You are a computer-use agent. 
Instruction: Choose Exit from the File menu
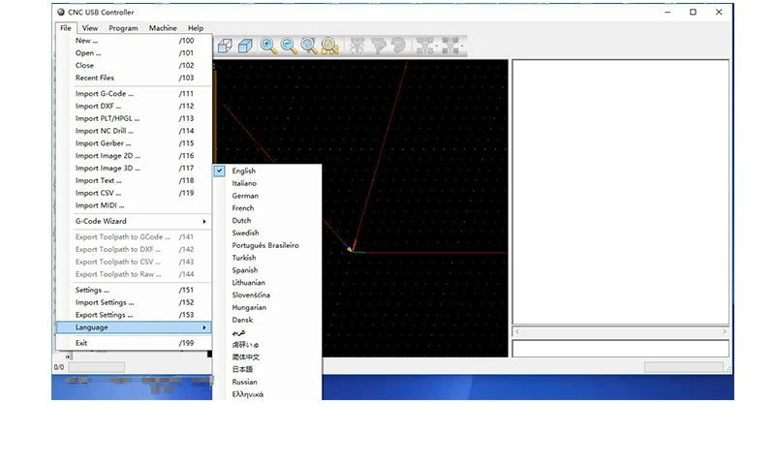point(134,342)
